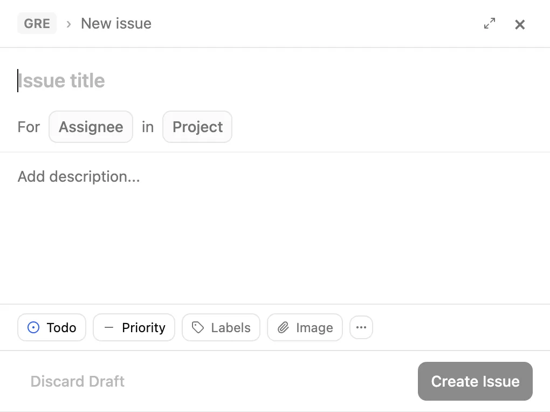Click the Todo status circle icon

[x=33, y=328]
